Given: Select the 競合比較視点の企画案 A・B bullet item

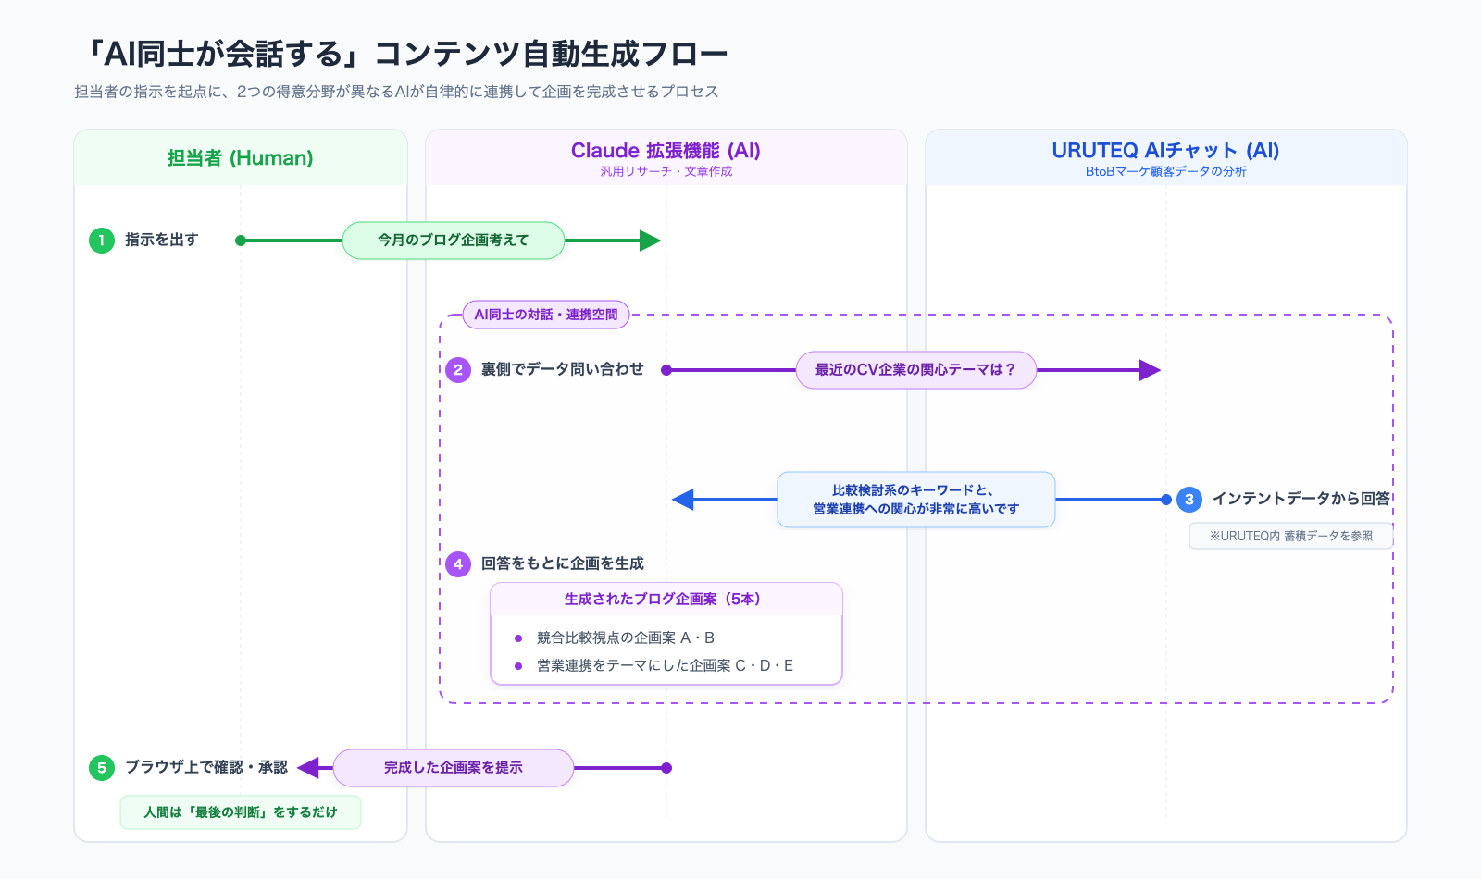Looking at the screenshot, I should (x=626, y=638).
